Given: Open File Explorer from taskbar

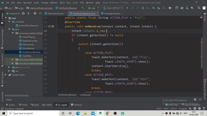Looking at the screenshot, I should coord(85,113).
